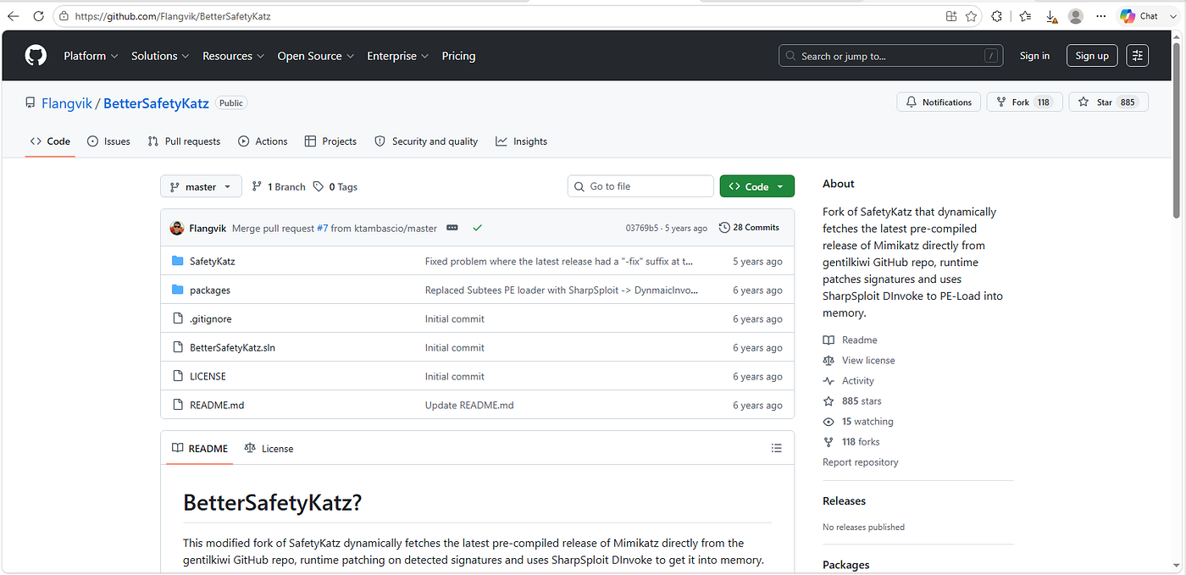The height and width of the screenshot is (575, 1186).
Task: Select the README tab in the file panel
Action: click(x=200, y=448)
